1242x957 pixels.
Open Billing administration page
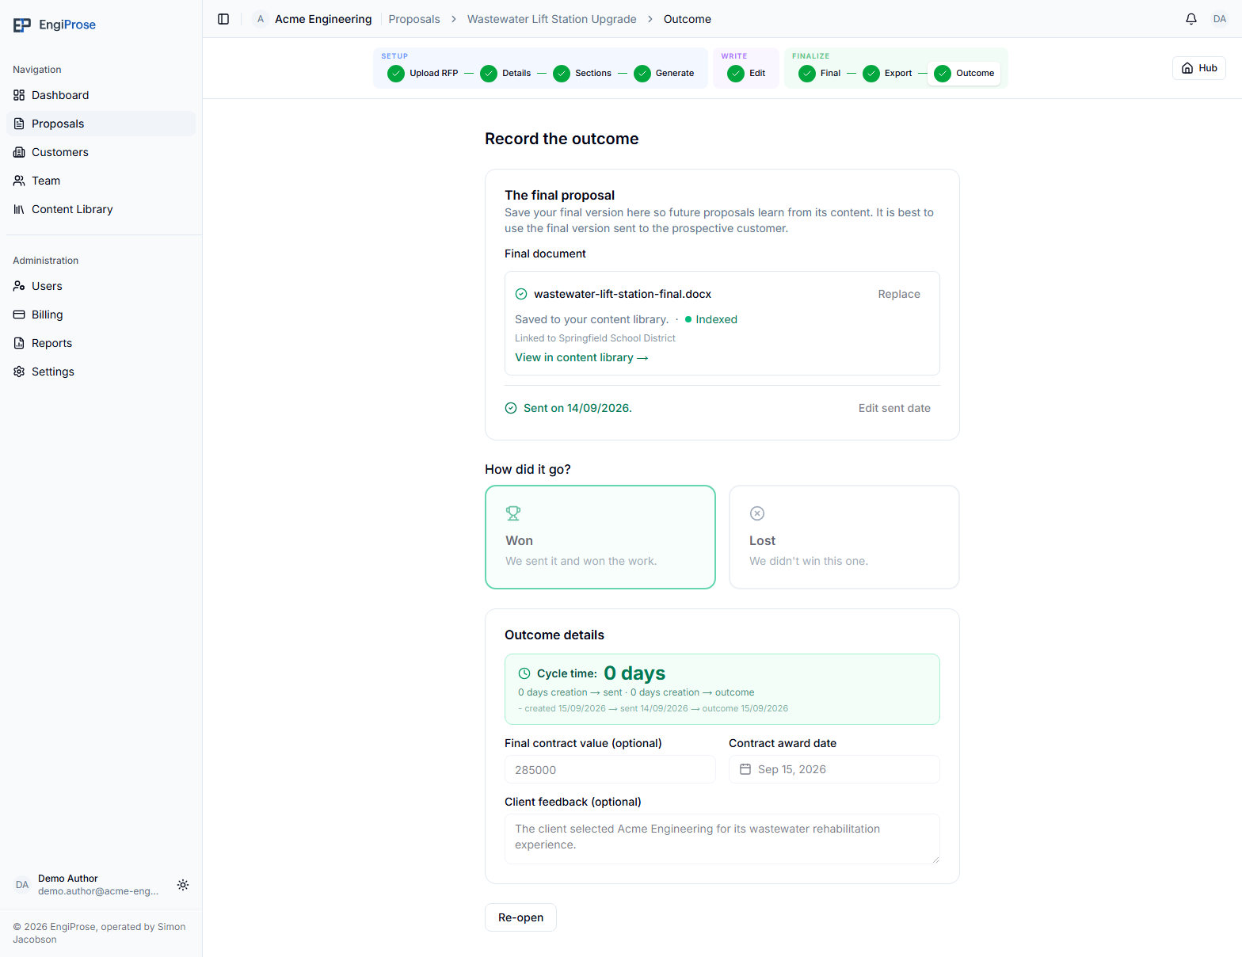(x=101, y=315)
